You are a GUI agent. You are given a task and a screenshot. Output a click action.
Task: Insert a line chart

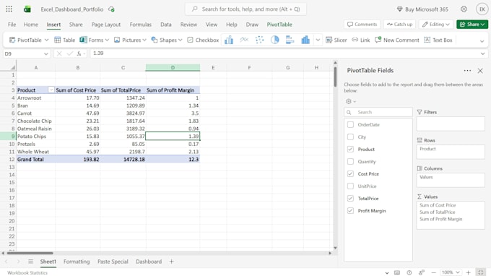tap(244, 40)
